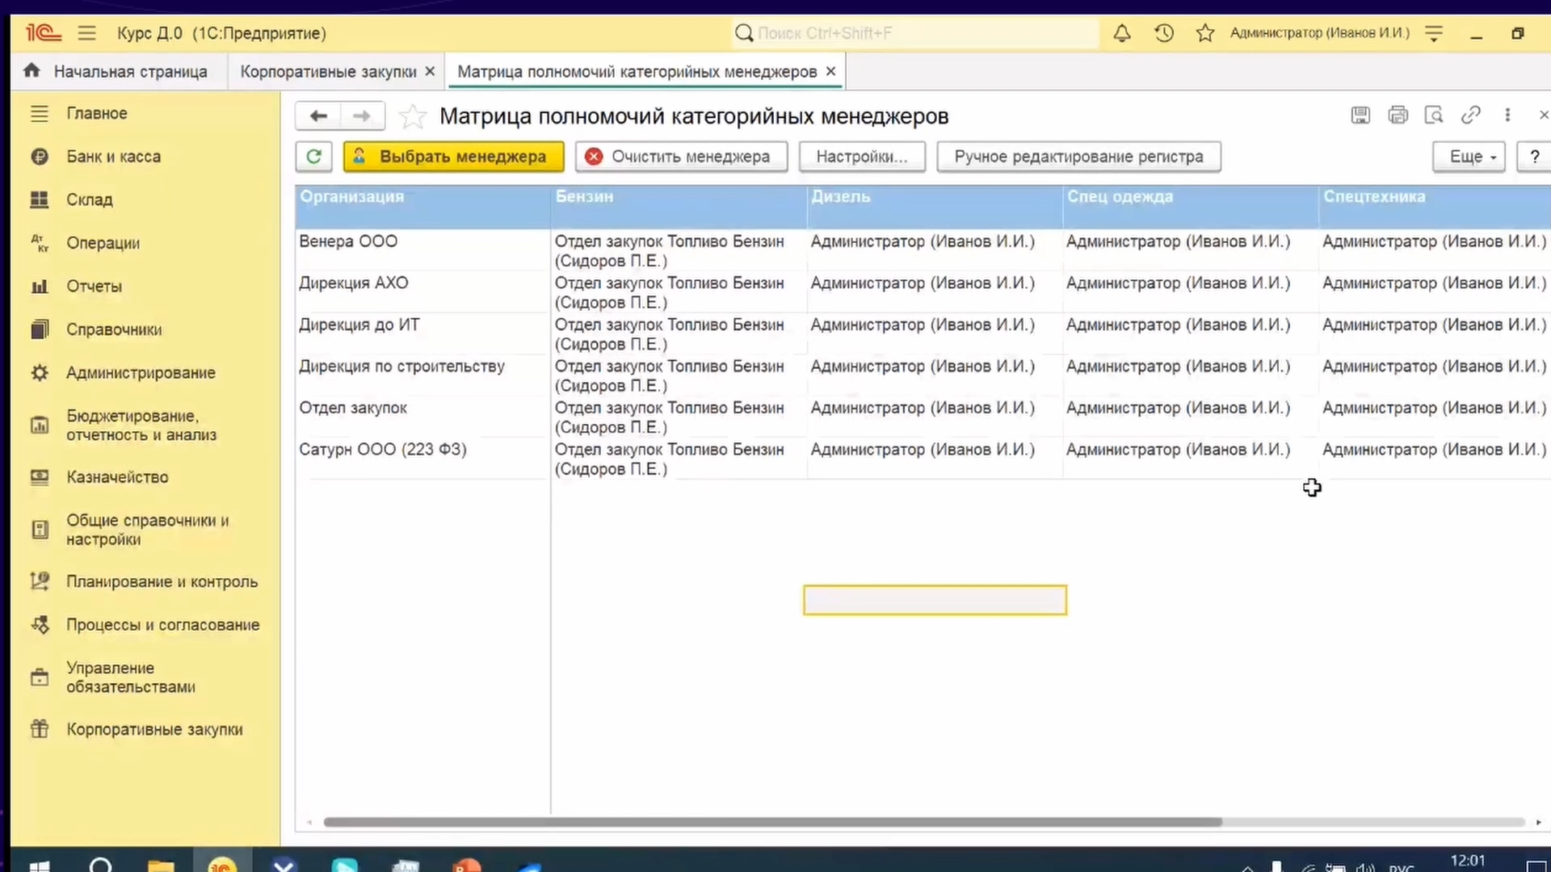Go back with left arrow button
Screen dimensions: 1551x872
318,116
